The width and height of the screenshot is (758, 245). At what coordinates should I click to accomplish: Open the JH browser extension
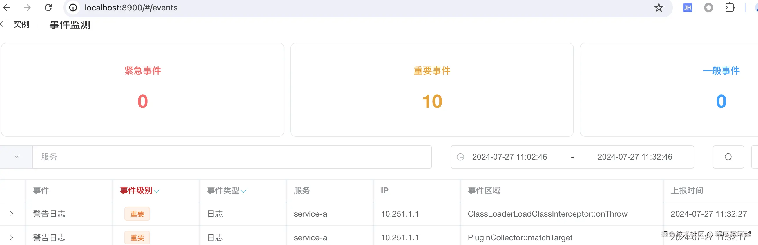coord(687,8)
